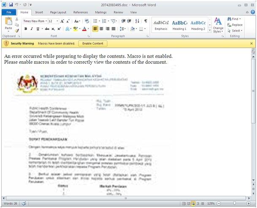Click the Save icon in quick access toolbar
This screenshot has width=257, height=208.
click(11, 4)
